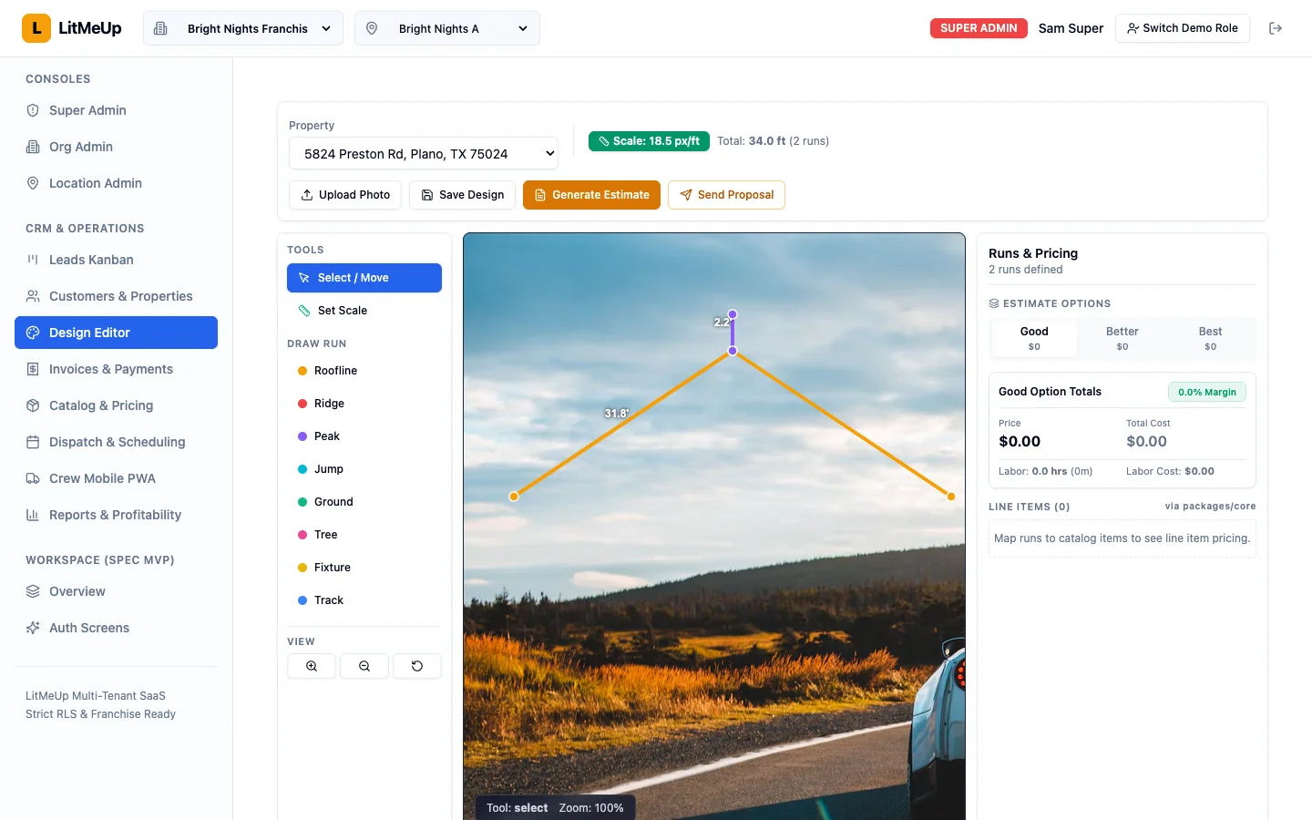1312x820 pixels.
Task: Click 'Map runs to catalog items' message
Action: point(1122,538)
